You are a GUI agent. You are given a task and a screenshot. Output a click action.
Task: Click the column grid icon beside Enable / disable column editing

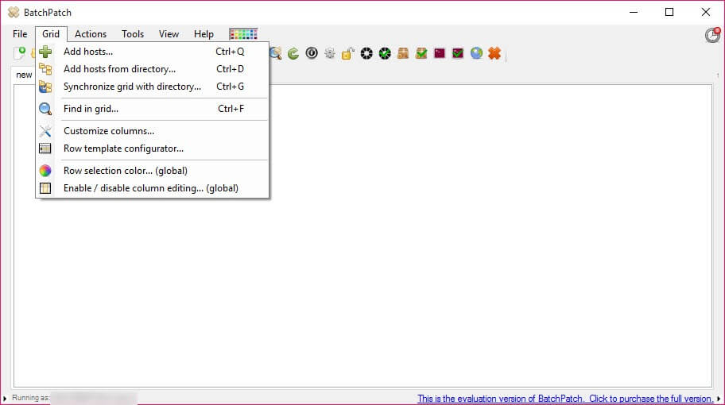tap(45, 188)
